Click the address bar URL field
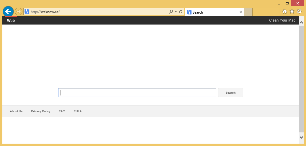Screen dimensions: 306x146 coord(97,12)
